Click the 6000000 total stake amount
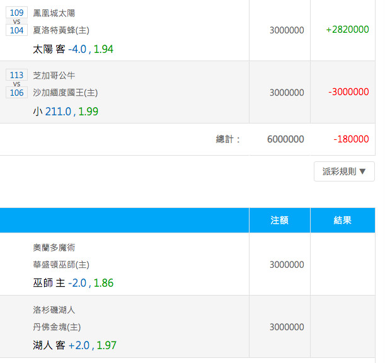385x363 pixels. (285, 139)
